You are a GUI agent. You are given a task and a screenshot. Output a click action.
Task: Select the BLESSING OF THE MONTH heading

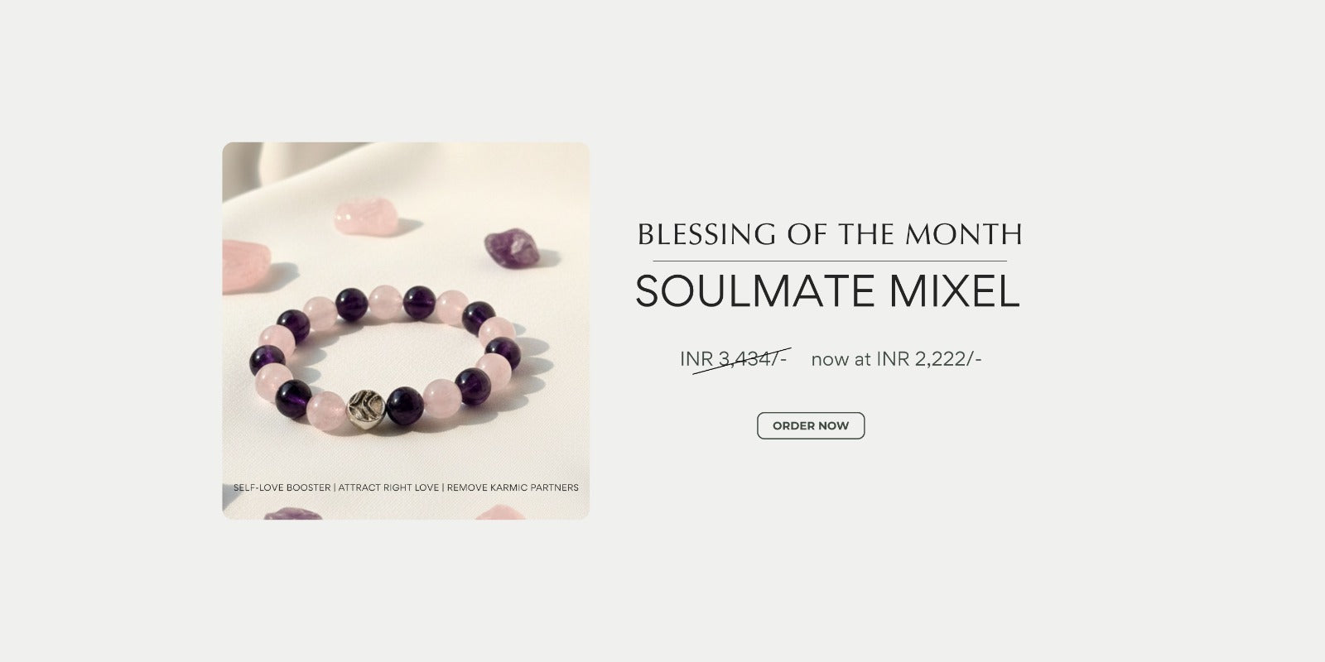tap(829, 234)
